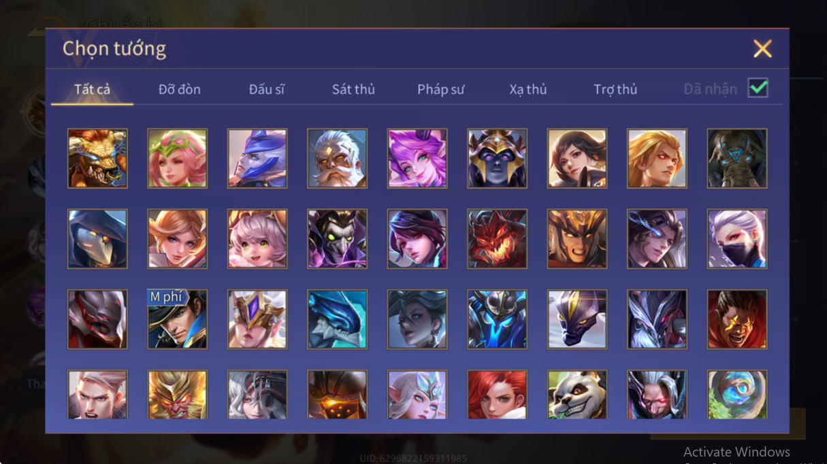
Task: Open the 'Sát thủ' tab
Action: pos(353,89)
